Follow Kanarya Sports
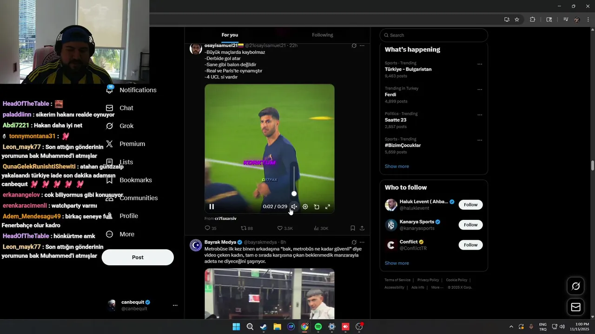The image size is (595, 334). pos(470,225)
